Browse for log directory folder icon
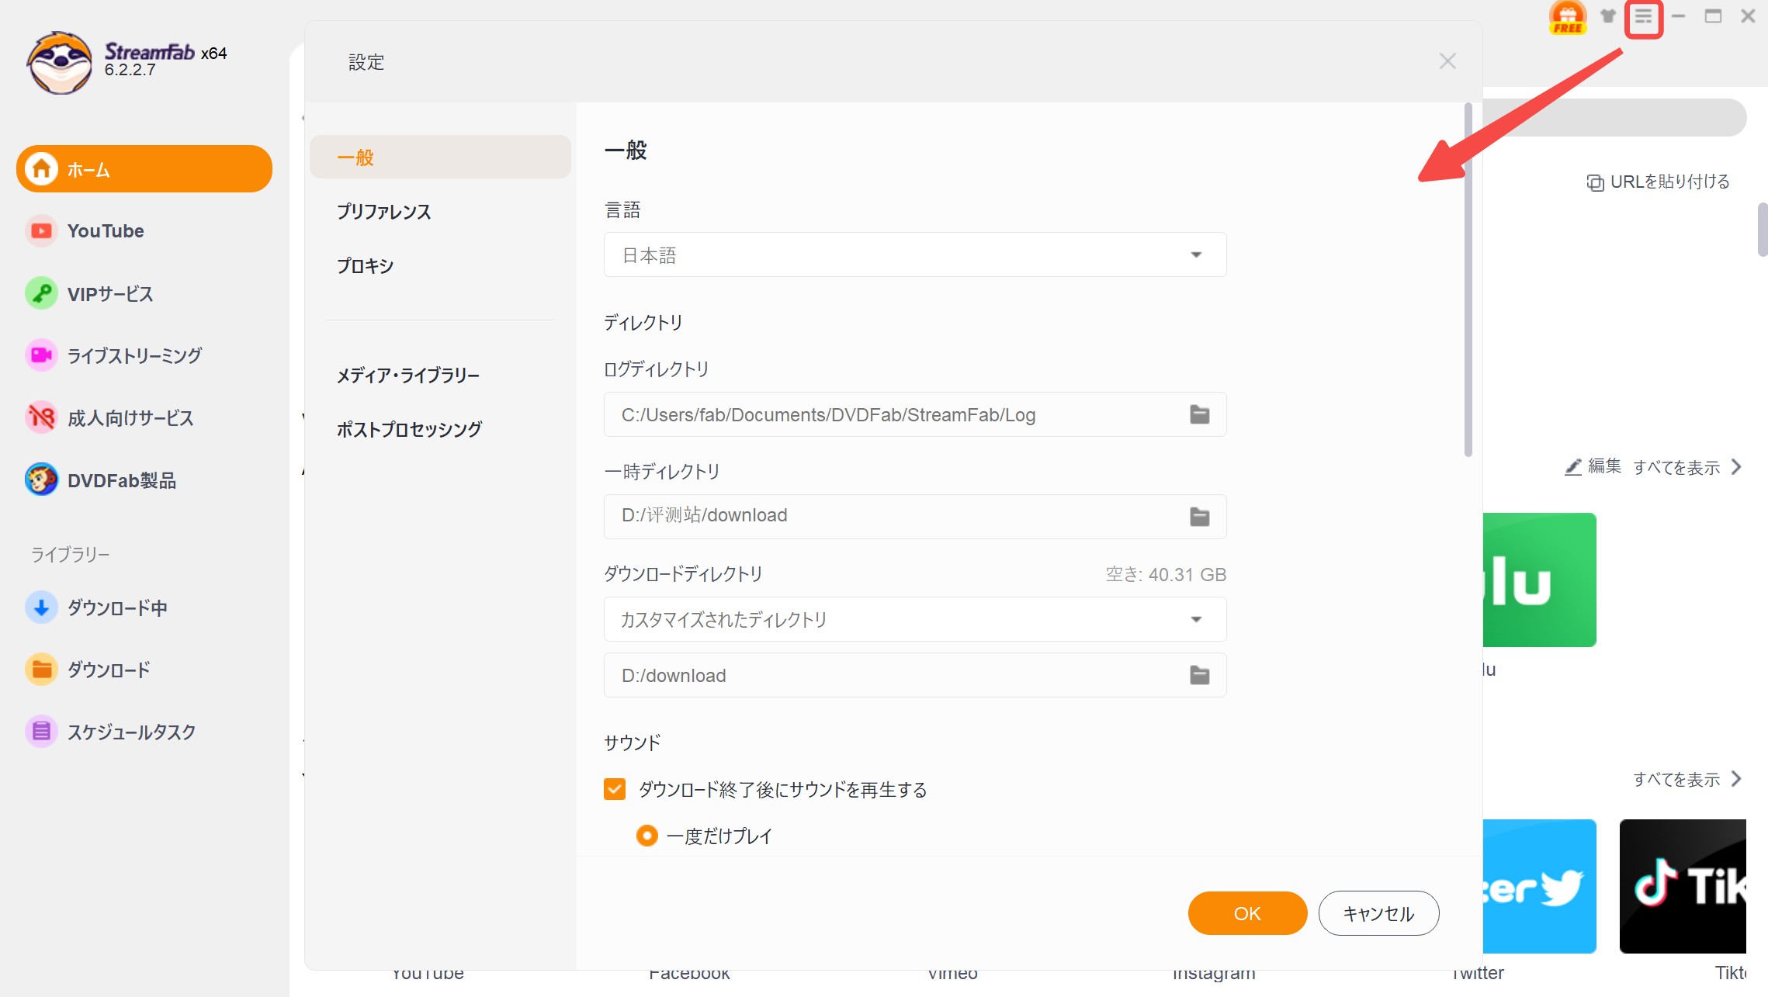This screenshot has width=1768, height=997. pyautogui.click(x=1200, y=414)
